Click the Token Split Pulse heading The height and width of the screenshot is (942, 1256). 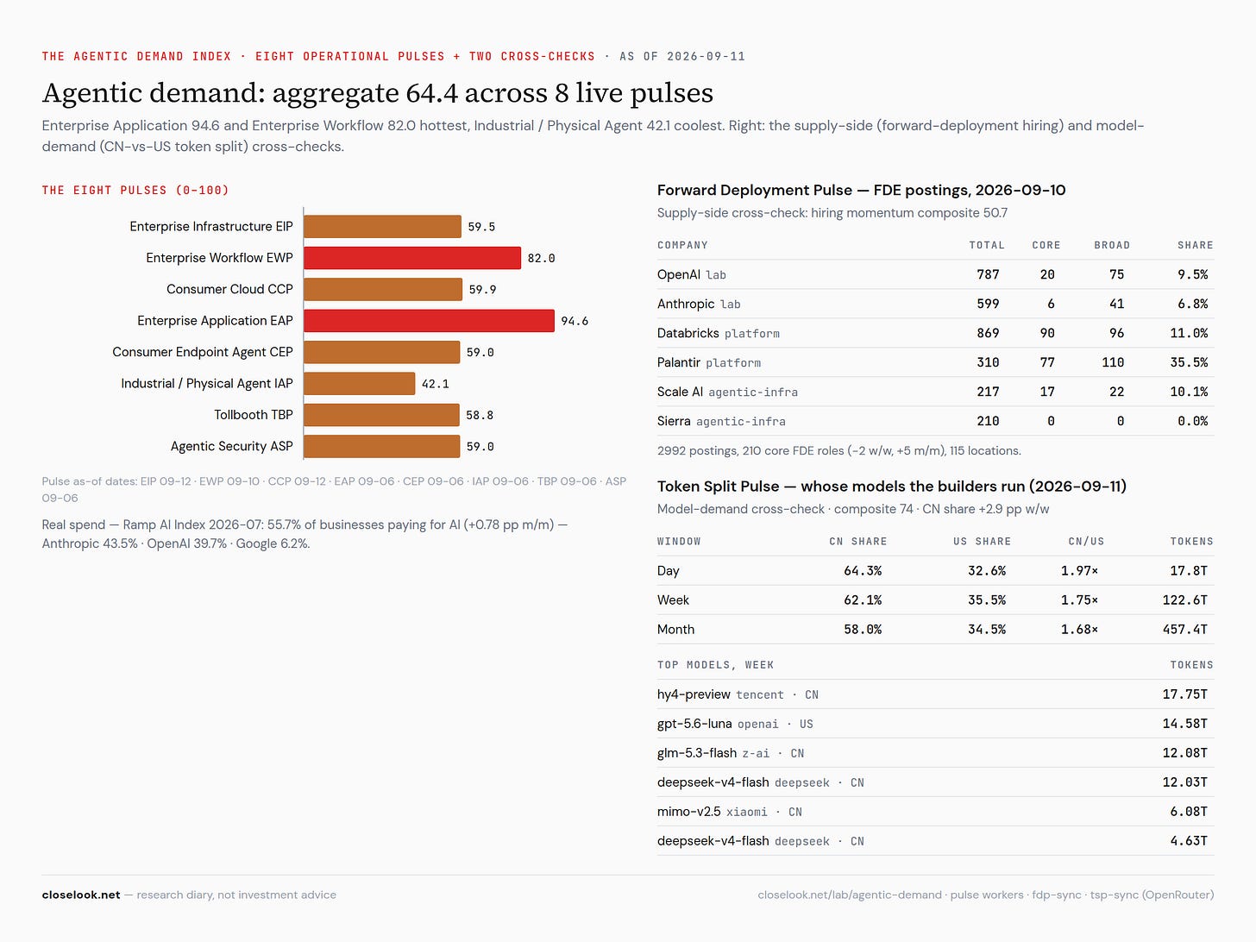point(892,486)
